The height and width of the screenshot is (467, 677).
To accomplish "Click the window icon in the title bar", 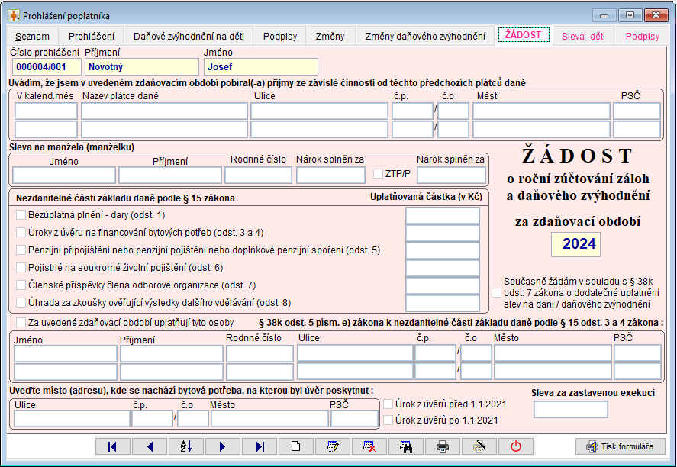I will (14, 15).
